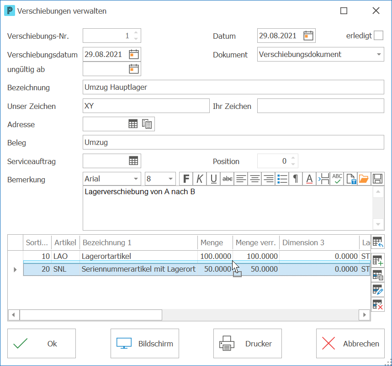Click into the Ihr Zeichen field
Viewport: 392px width, 366px height.
coord(321,106)
